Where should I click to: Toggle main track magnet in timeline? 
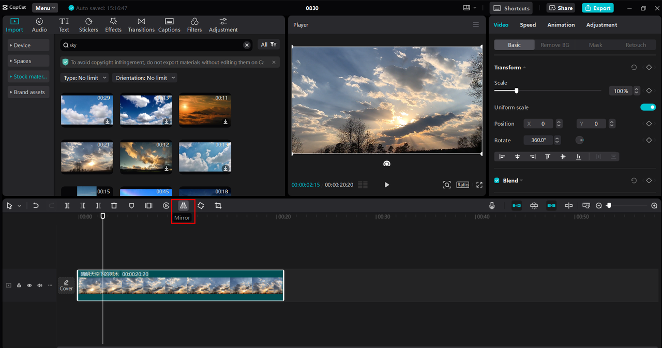pos(517,205)
